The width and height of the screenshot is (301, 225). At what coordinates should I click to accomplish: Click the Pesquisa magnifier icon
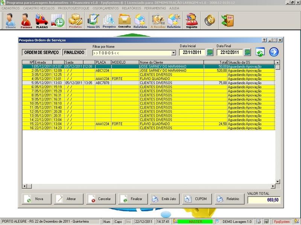[x=109, y=21]
